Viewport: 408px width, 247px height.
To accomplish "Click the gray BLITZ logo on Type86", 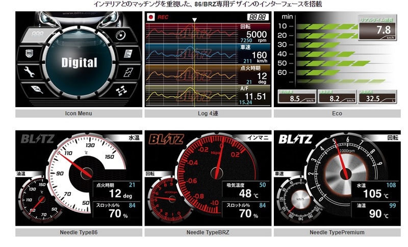I will (37, 139).
